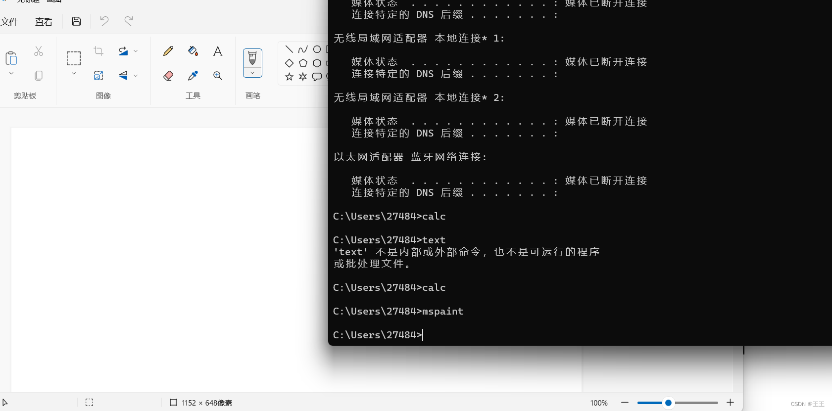Select the pentagon shape
Image resolution: width=832 pixels, height=411 pixels.
tap(303, 63)
